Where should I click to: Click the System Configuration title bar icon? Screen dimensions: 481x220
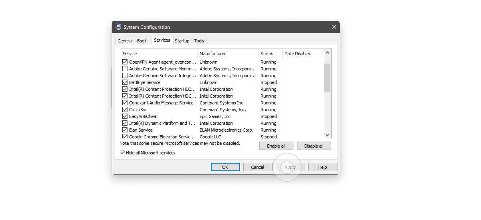(119, 27)
